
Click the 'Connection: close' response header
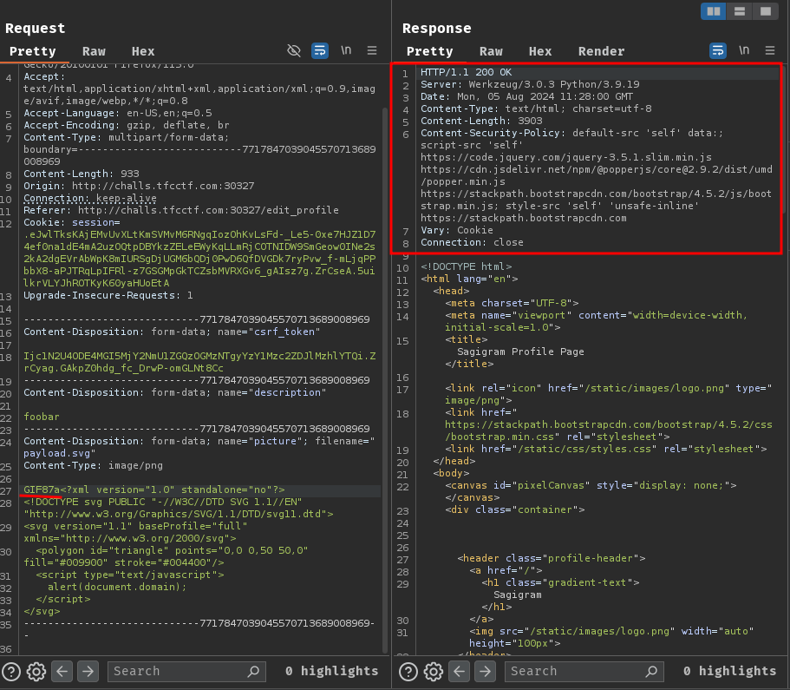click(x=472, y=243)
